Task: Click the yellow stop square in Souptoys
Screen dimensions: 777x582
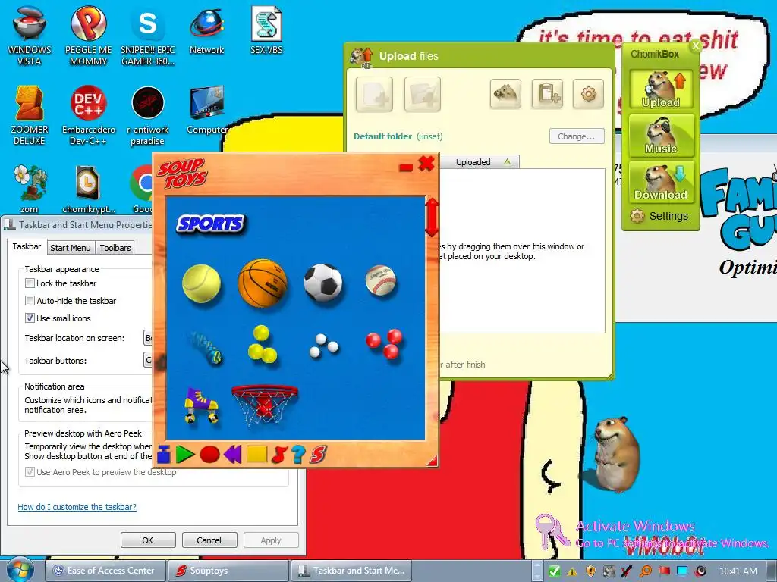Action: [x=256, y=455]
